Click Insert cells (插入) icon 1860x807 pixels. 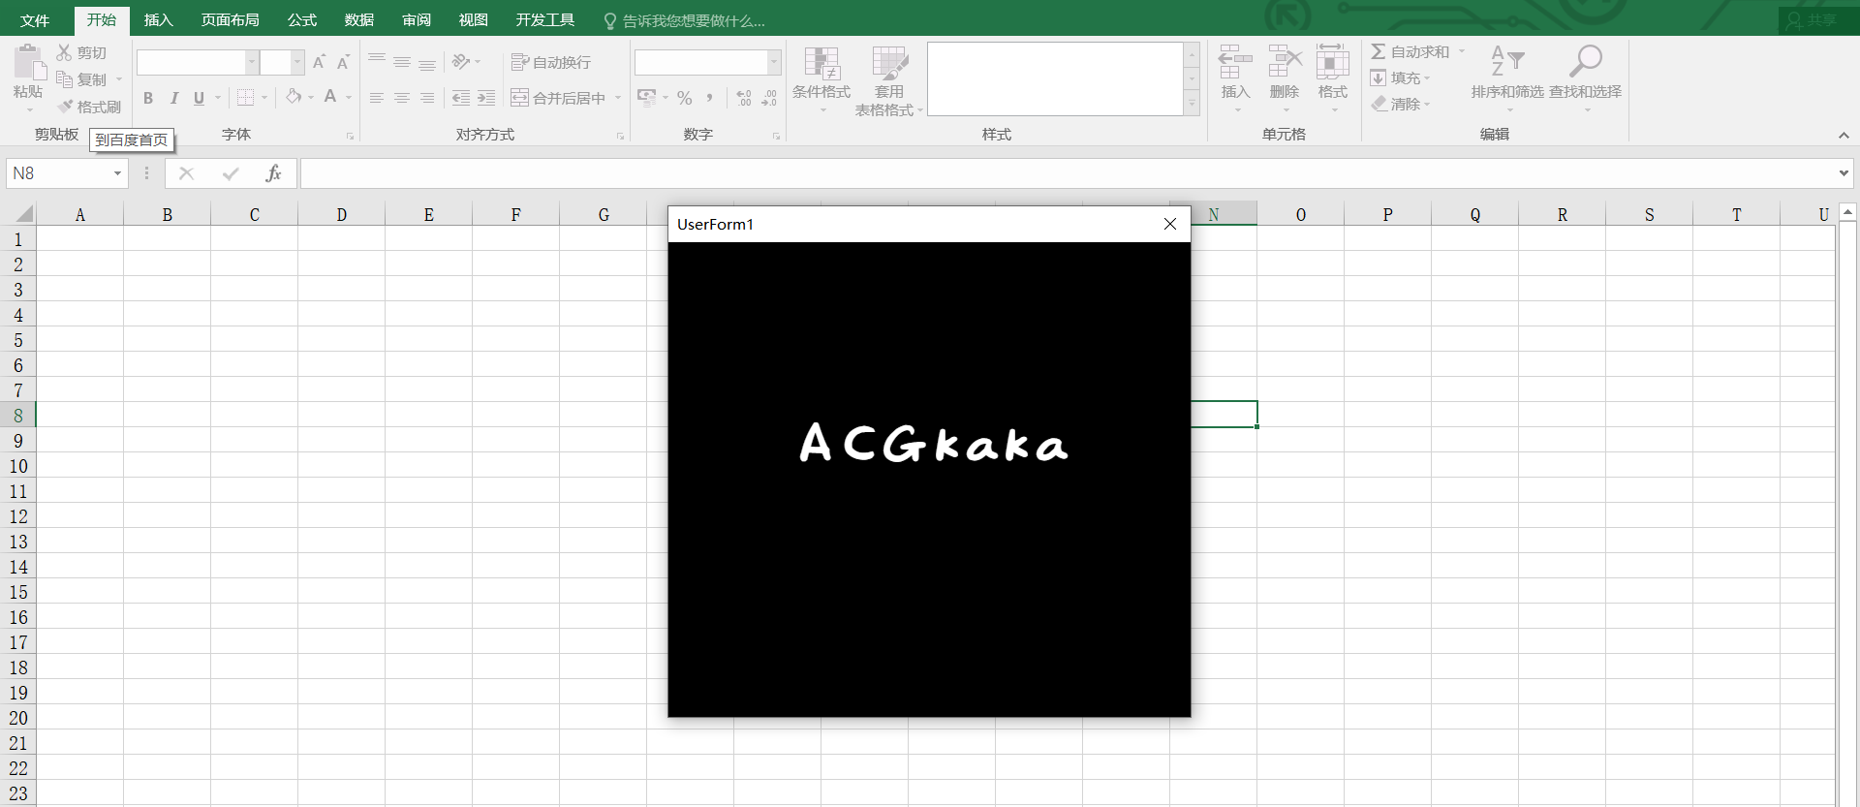[1235, 62]
